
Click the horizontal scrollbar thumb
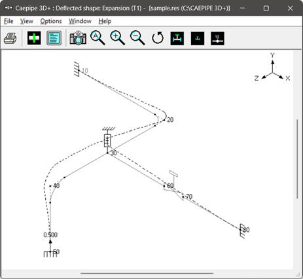click(x=147, y=273)
